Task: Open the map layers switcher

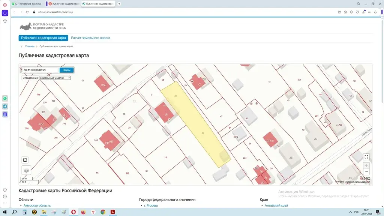Action: coord(26,170)
